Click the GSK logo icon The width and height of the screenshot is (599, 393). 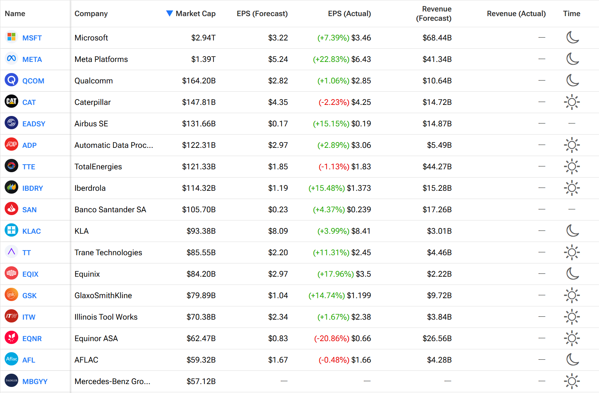(11, 295)
